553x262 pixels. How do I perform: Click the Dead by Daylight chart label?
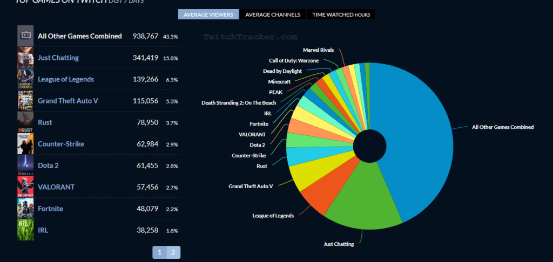pos(282,71)
